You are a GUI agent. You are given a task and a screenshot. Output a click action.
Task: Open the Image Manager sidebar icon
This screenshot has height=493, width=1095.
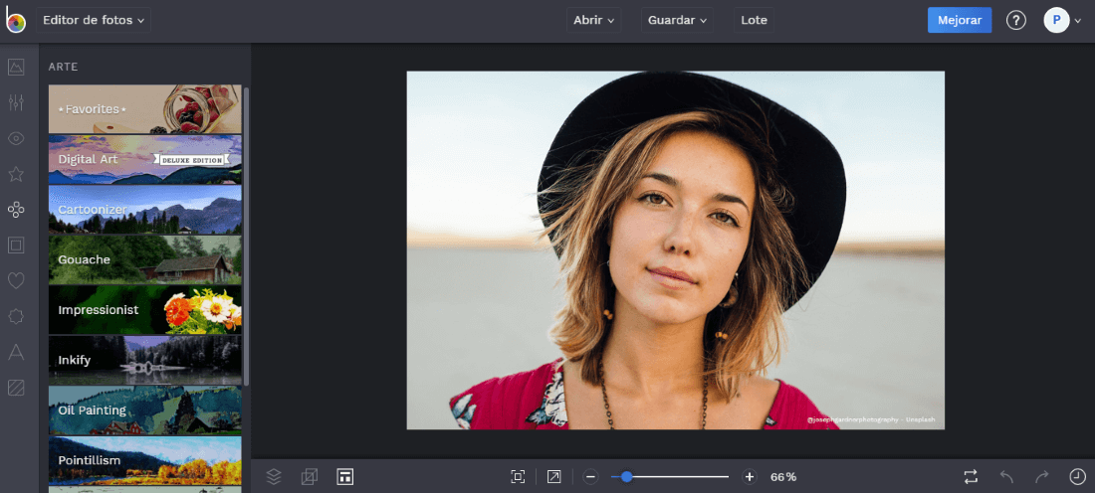(16, 68)
